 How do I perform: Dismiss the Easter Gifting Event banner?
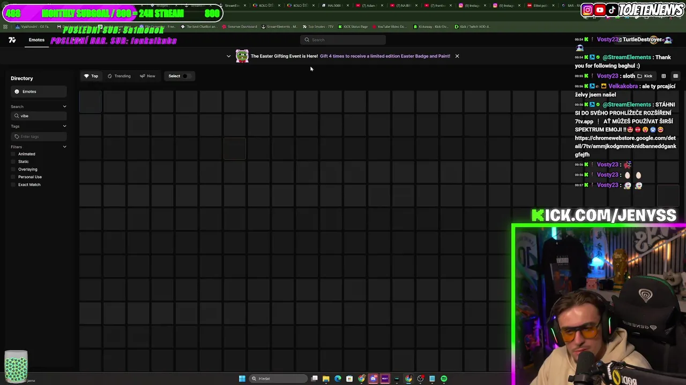coord(457,56)
